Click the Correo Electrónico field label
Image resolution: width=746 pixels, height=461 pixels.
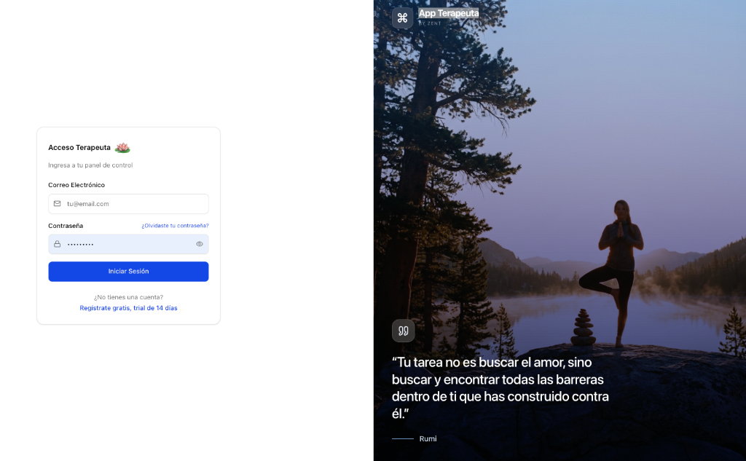point(76,185)
